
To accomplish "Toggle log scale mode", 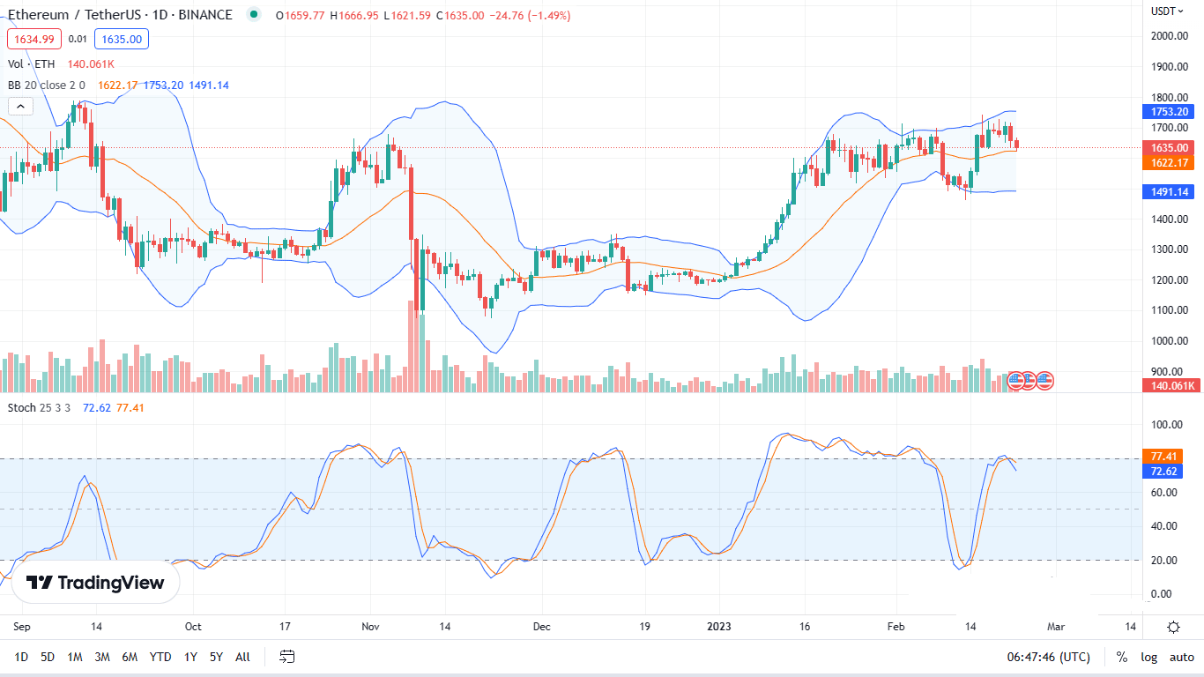I will tap(1148, 657).
